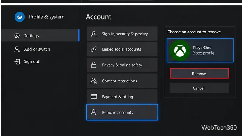Click the 'Xbox profile' subtitle text
Screen dimensions: 242x136
[x=204, y=53]
